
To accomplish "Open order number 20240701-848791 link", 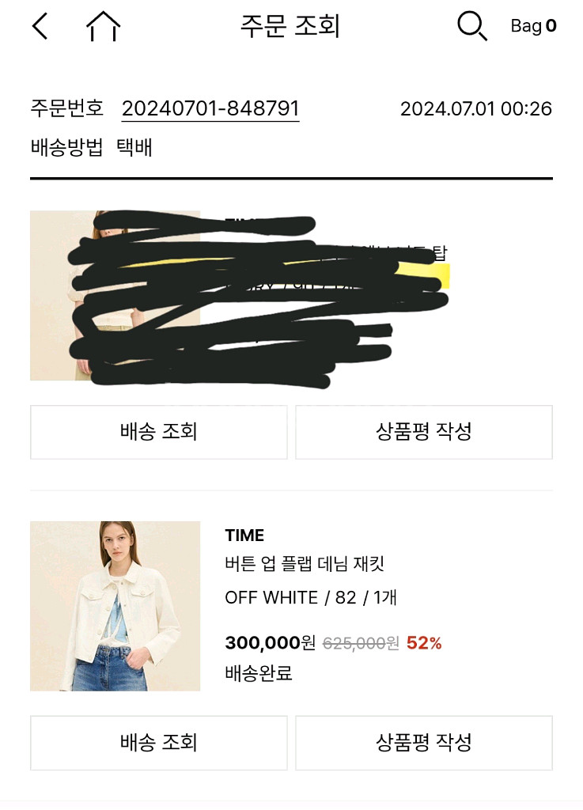I will pos(210,108).
